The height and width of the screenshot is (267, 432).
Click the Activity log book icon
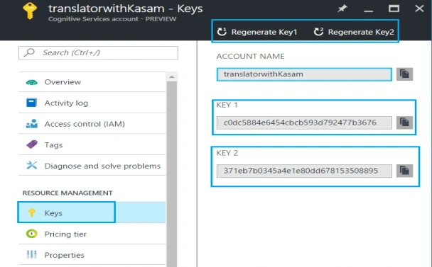point(31,103)
